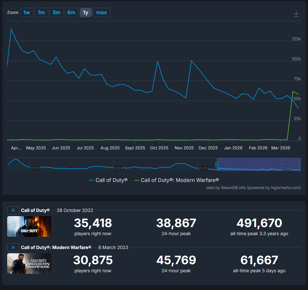Viewport: 308px width, 290px height.
Task: Click the all-time peak 5 days ago label
Action: click(x=259, y=271)
